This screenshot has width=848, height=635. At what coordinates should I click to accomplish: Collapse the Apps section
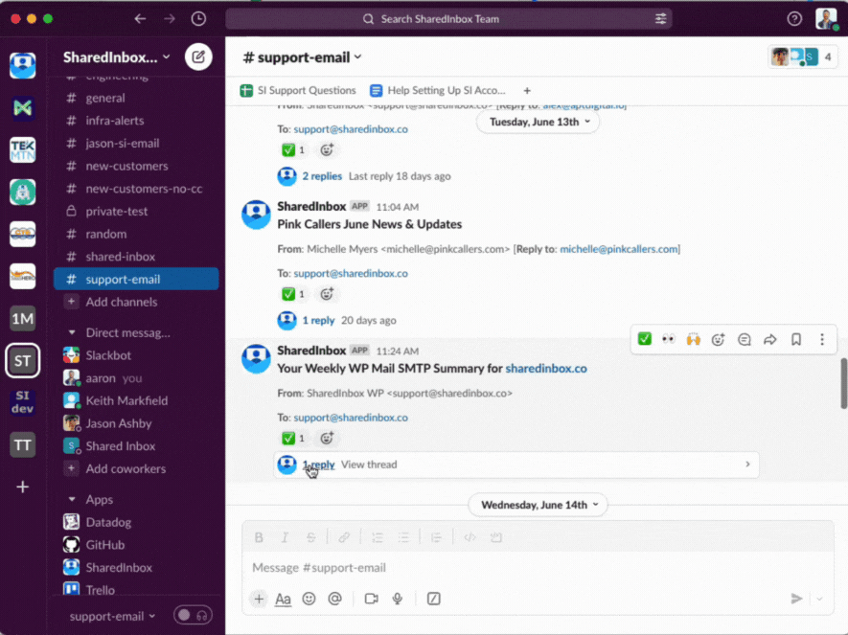tap(72, 499)
